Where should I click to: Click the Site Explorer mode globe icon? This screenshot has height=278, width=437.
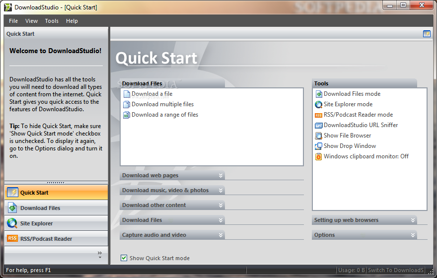[318, 104]
